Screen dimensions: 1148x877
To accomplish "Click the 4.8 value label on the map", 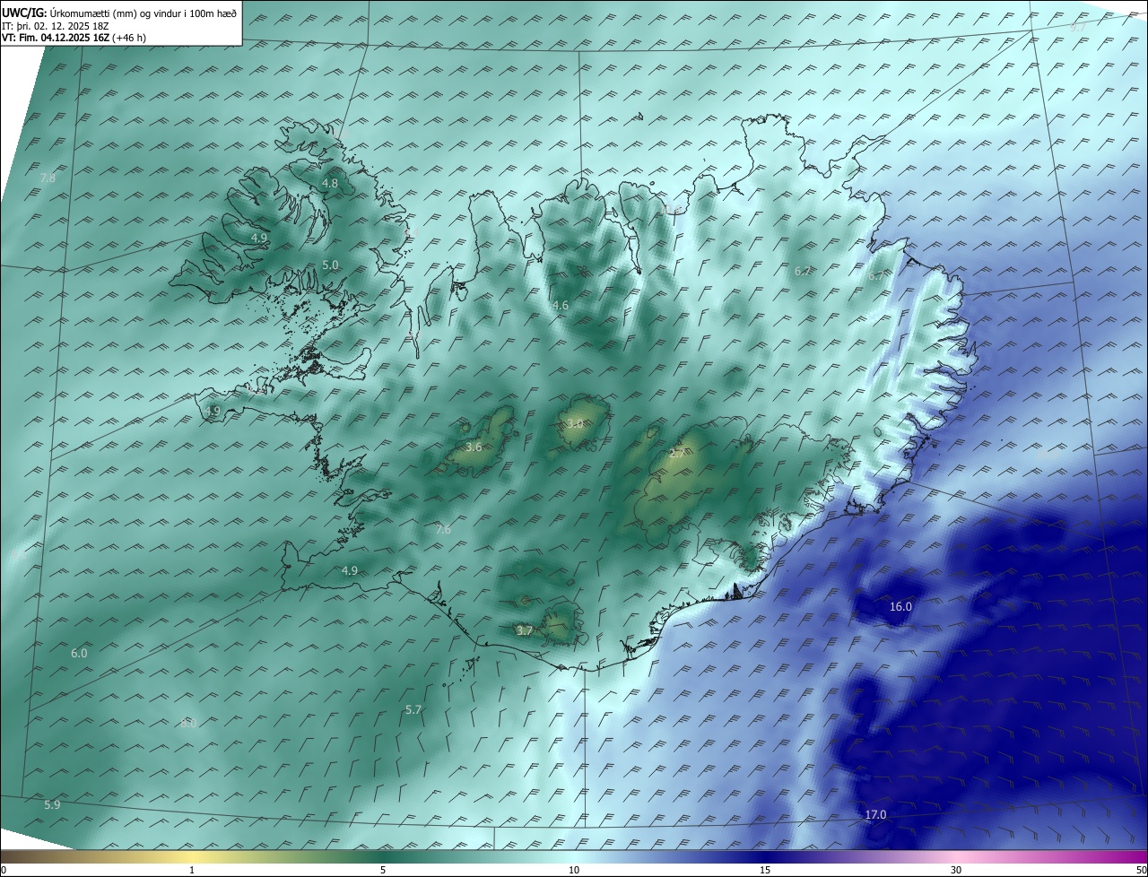I will tap(330, 184).
